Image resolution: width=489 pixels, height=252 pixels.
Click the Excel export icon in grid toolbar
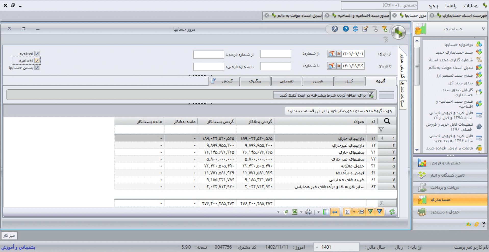[x=295, y=212]
